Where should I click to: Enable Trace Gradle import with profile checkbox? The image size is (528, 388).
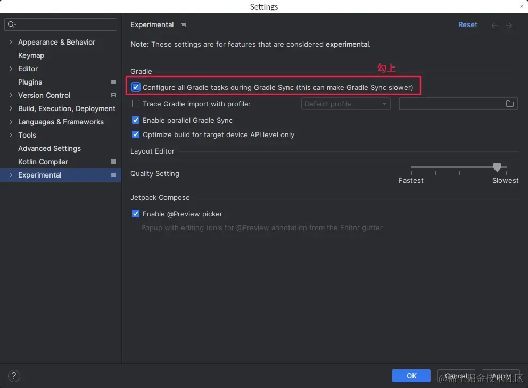coord(136,104)
